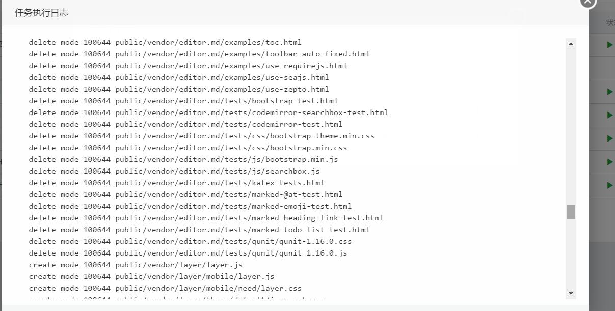
Task: Click the examples/toc.html delete log line
Action: pos(165,42)
